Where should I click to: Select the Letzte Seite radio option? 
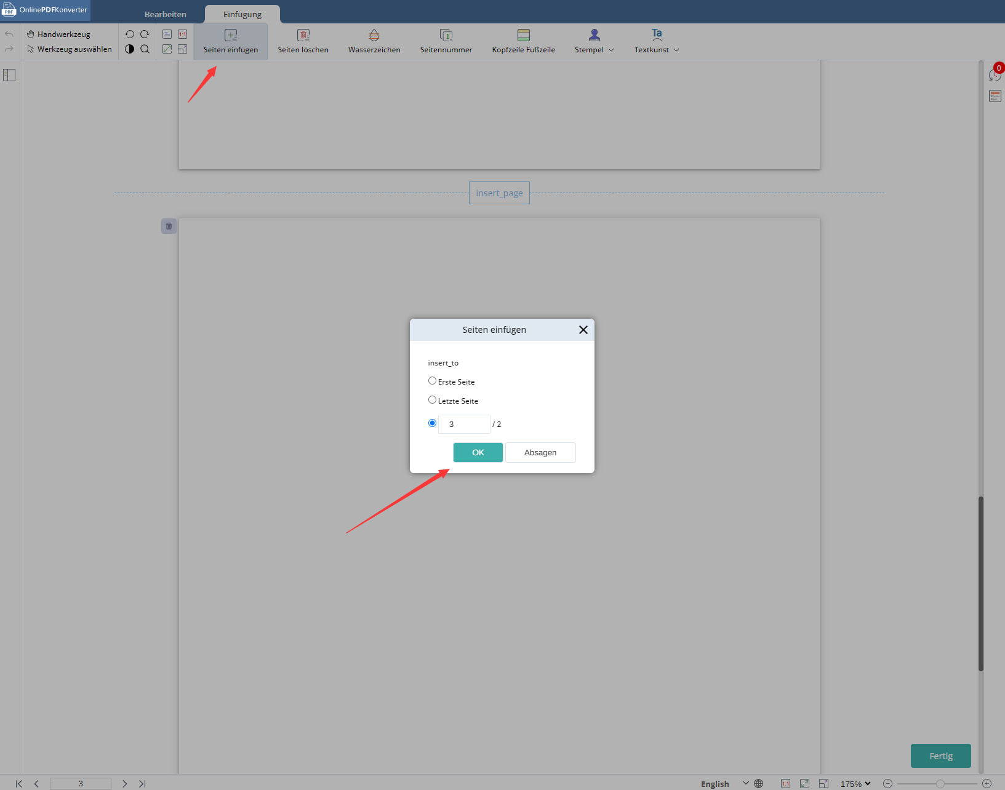(x=432, y=400)
